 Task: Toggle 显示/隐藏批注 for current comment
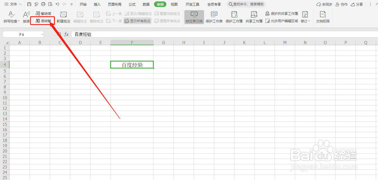[x=138, y=13]
